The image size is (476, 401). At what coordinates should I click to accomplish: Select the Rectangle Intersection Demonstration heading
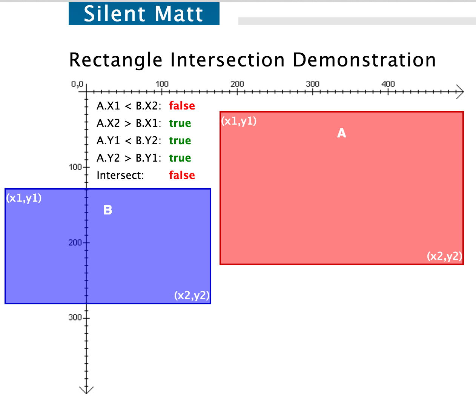pyautogui.click(x=252, y=59)
